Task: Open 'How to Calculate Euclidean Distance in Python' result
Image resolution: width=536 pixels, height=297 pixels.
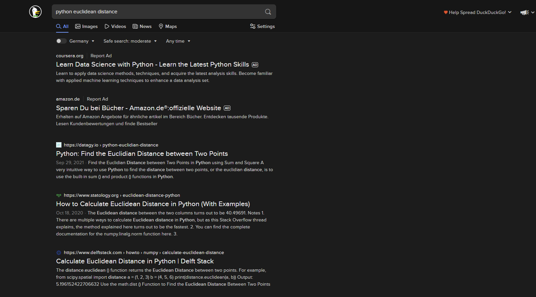Action: coord(153,204)
